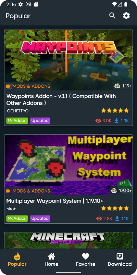This screenshot has width=137, height=275.
Task: Tap the 1.19+ version badge
Action: tap(123, 86)
